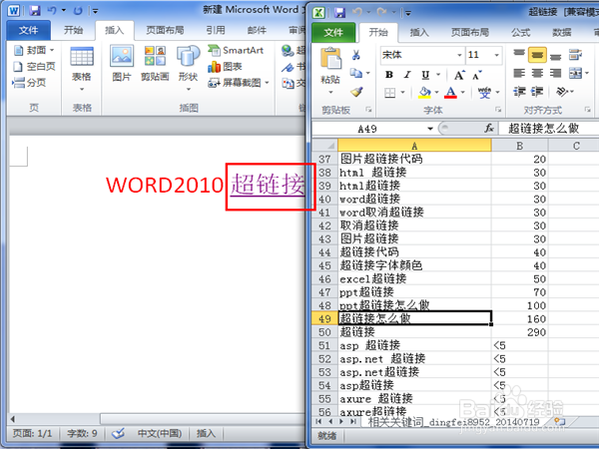
Task: Click the purple 超链接 hyperlink in Word document
Action: point(268,185)
